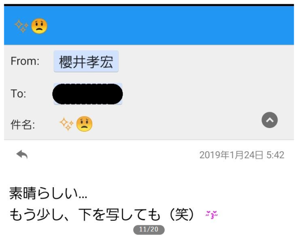Viewport: 298px width, 244px height.
Task: Tap blank space beside the reply arrow
Action: click(x=114, y=155)
